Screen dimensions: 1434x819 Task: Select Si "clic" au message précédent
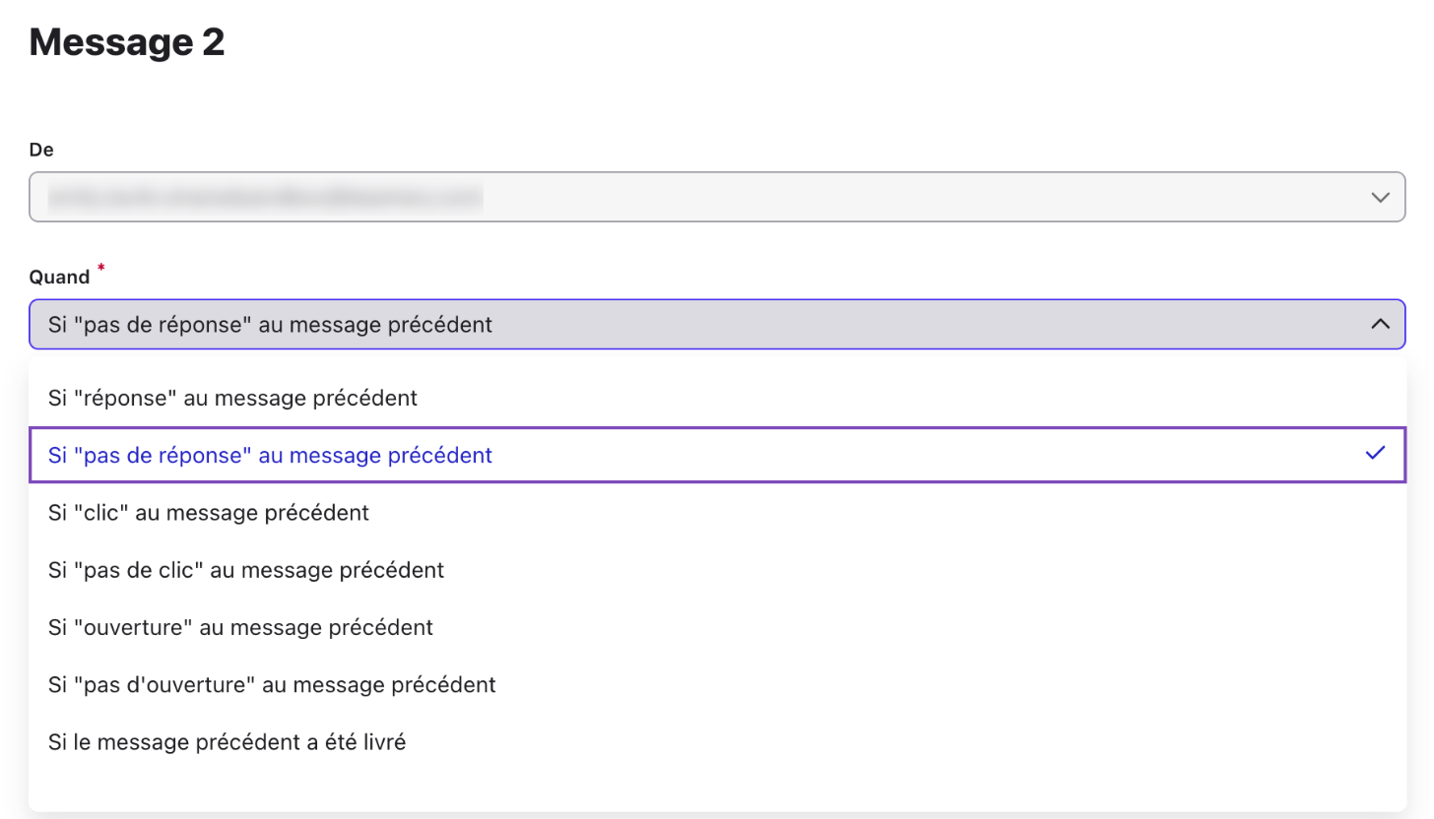tap(717, 512)
